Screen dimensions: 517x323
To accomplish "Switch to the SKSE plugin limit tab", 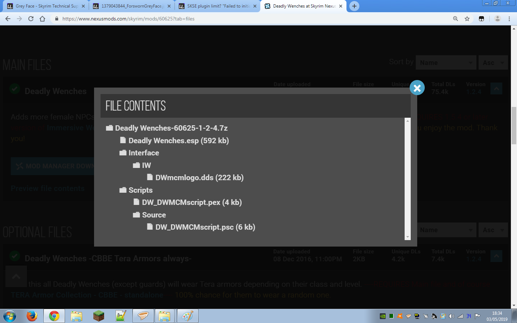I will pyautogui.click(x=217, y=6).
